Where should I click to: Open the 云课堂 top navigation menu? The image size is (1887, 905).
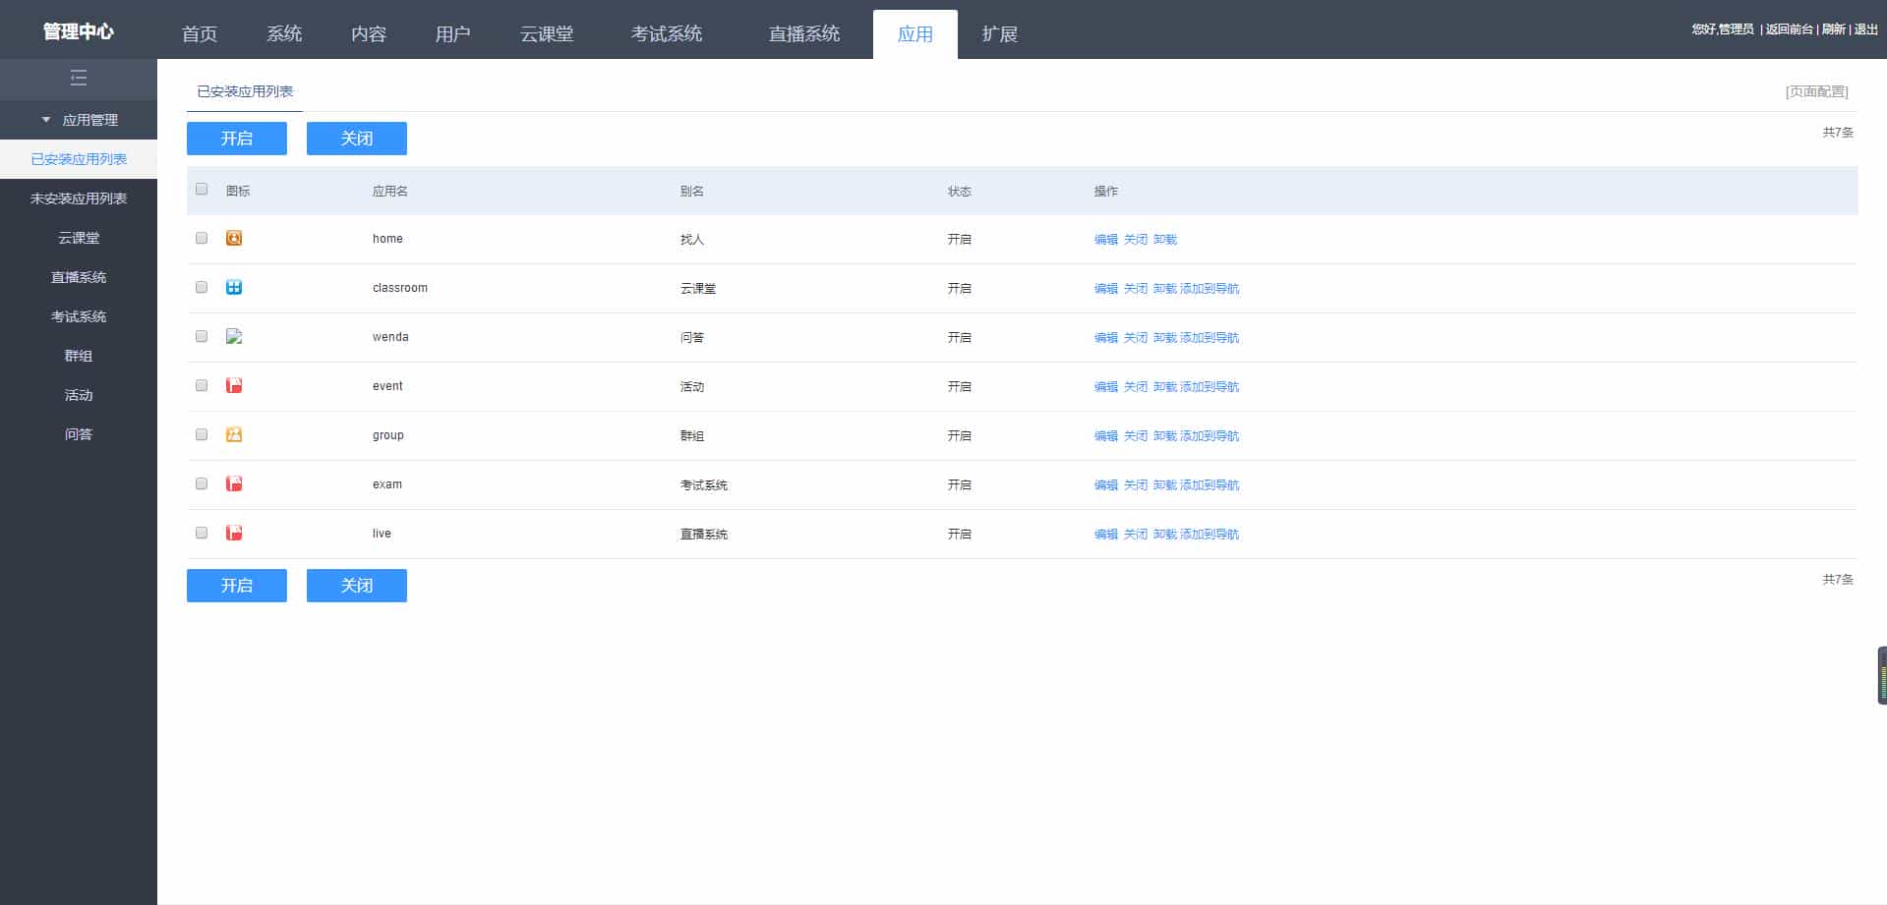coord(547,34)
